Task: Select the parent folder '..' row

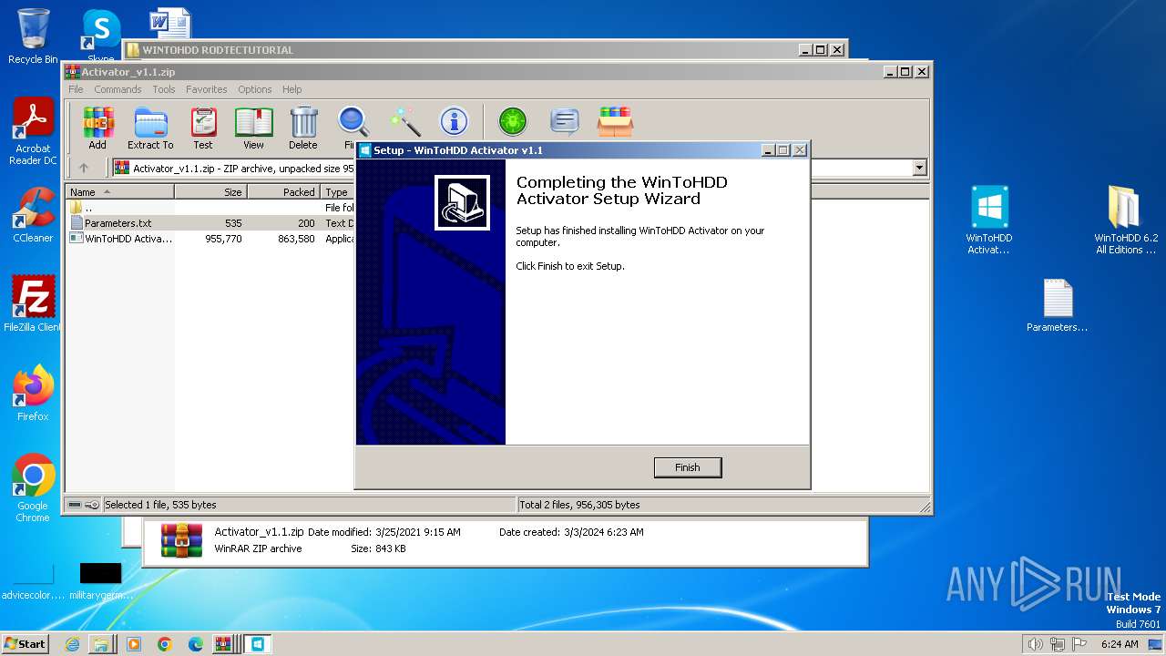Action: click(x=210, y=208)
